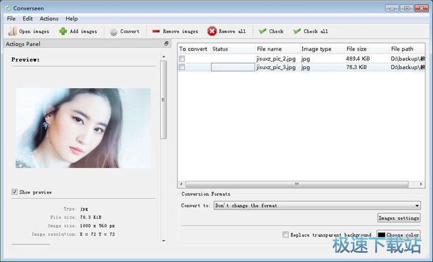Click the Add images plus icon

(62, 32)
